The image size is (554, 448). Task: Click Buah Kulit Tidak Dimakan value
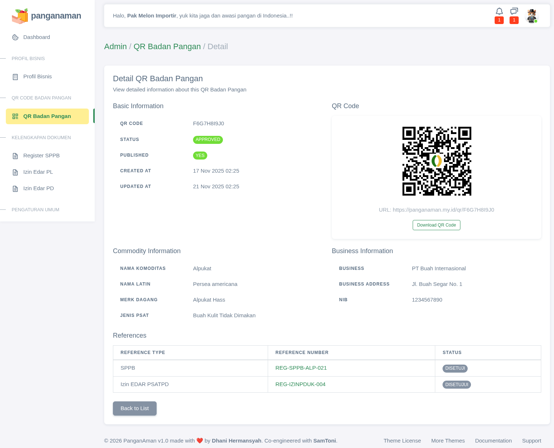coord(224,315)
